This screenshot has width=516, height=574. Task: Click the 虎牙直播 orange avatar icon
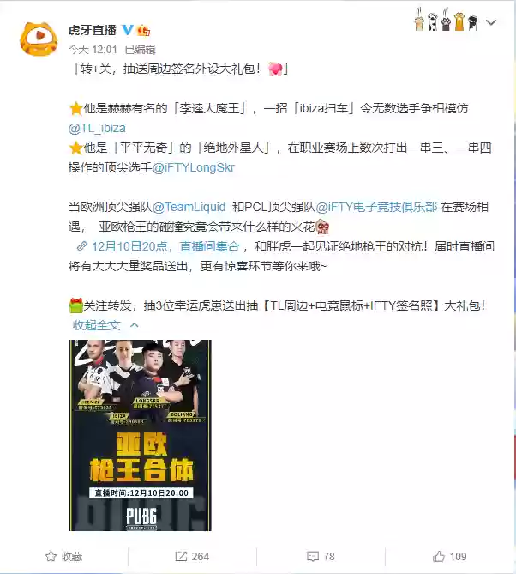pos(39,39)
